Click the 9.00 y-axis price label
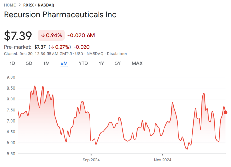 pyautogui.click(x=11, y=77)
